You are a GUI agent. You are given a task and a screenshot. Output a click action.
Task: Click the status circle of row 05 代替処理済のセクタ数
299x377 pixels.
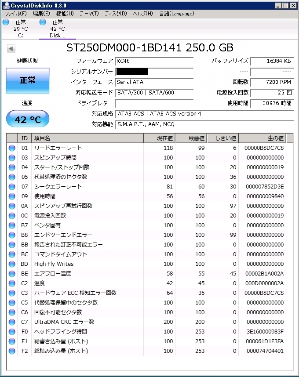coord(12,177)
